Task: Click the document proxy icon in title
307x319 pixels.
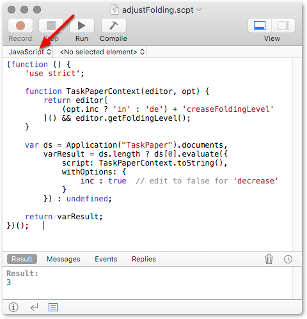Action: [114, 10]
